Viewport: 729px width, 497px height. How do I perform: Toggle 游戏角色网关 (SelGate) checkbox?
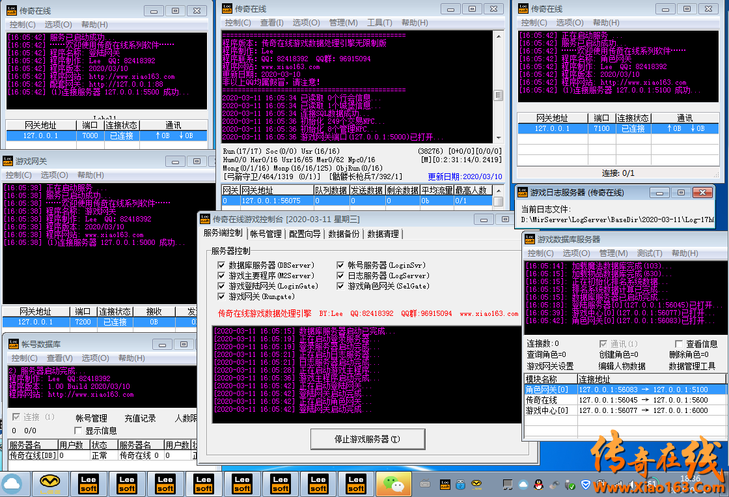coord(340,286)
